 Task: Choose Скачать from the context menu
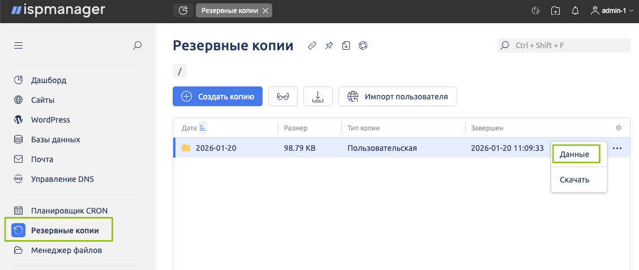[x=574, y=180]
